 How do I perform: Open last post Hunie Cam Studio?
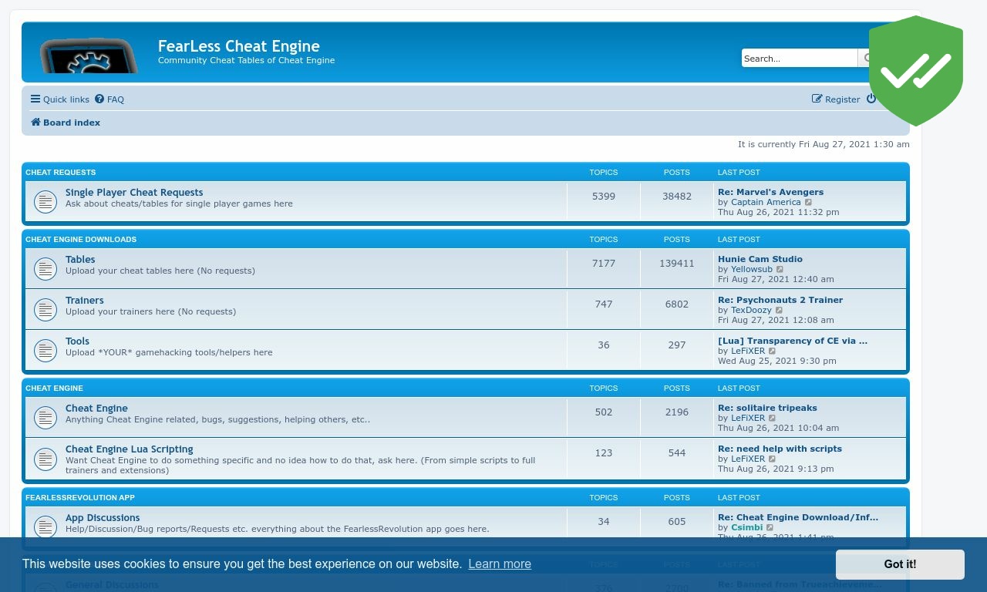(760, 259)
